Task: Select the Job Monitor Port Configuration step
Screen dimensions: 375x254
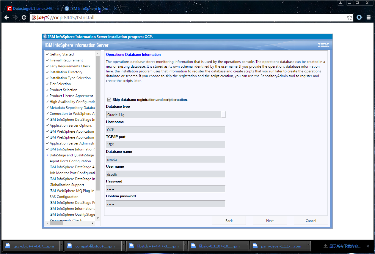Action: click(x=72, y=173)
